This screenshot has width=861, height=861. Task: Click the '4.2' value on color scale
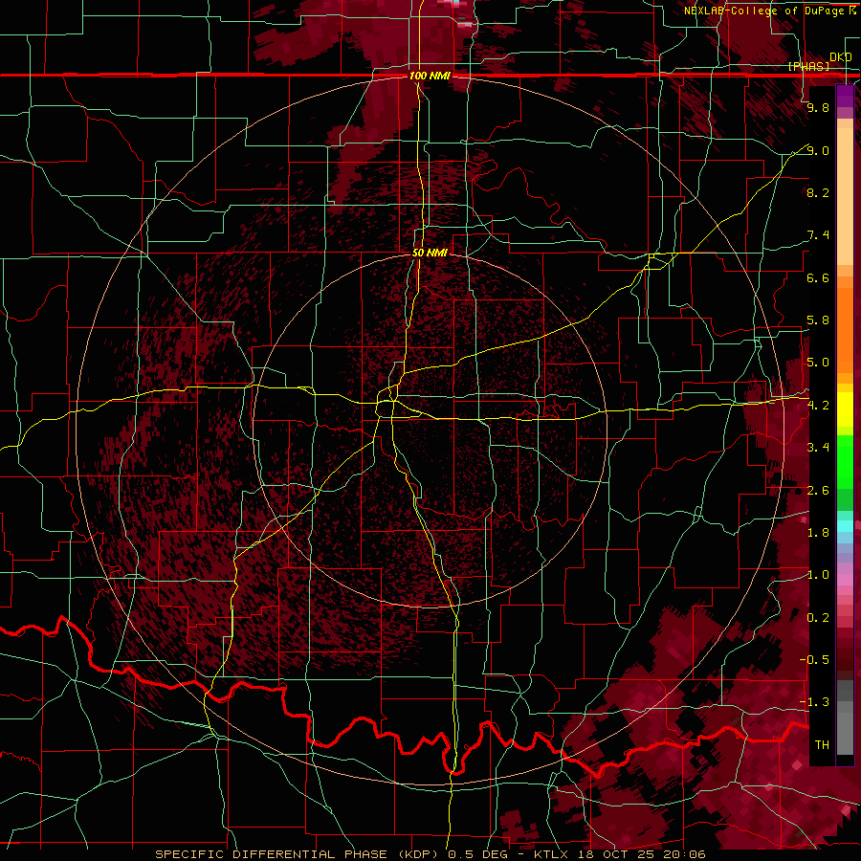(x=818, y=406)
